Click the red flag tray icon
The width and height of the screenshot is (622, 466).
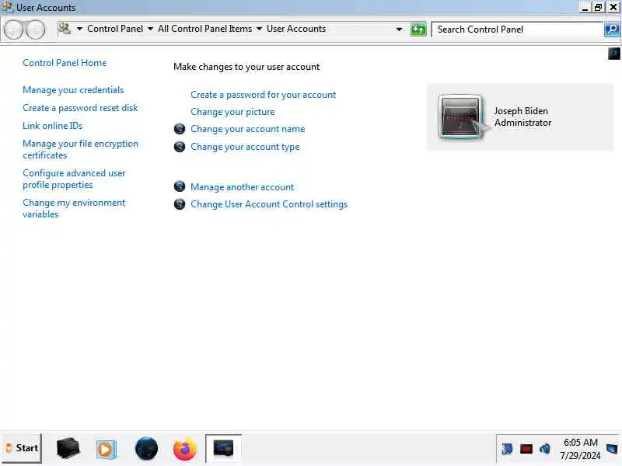tap(526, 449)
